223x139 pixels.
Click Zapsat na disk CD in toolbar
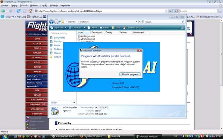coord(133,28)
